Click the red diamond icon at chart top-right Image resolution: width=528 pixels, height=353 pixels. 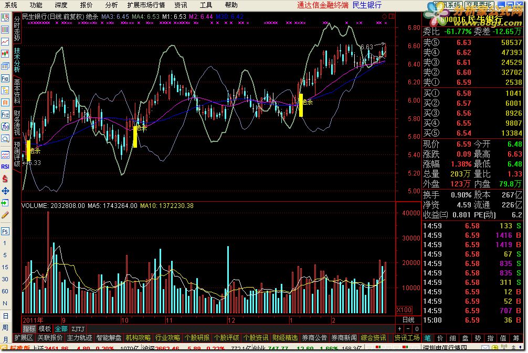pyautogui.click(x=385, y=16)
